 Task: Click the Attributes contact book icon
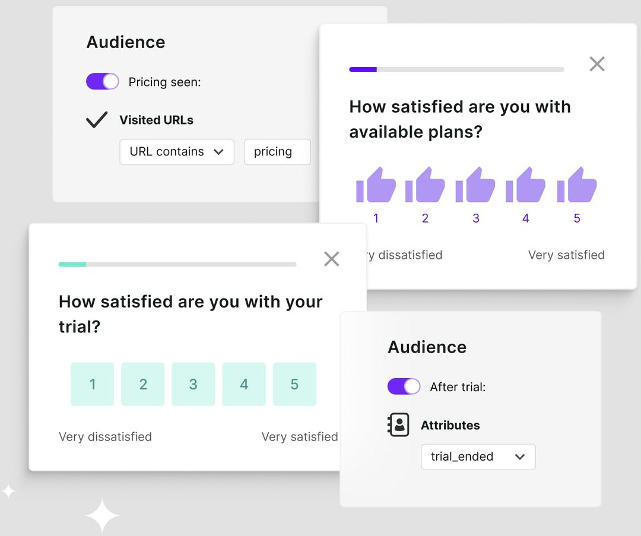tap(398, 425)
